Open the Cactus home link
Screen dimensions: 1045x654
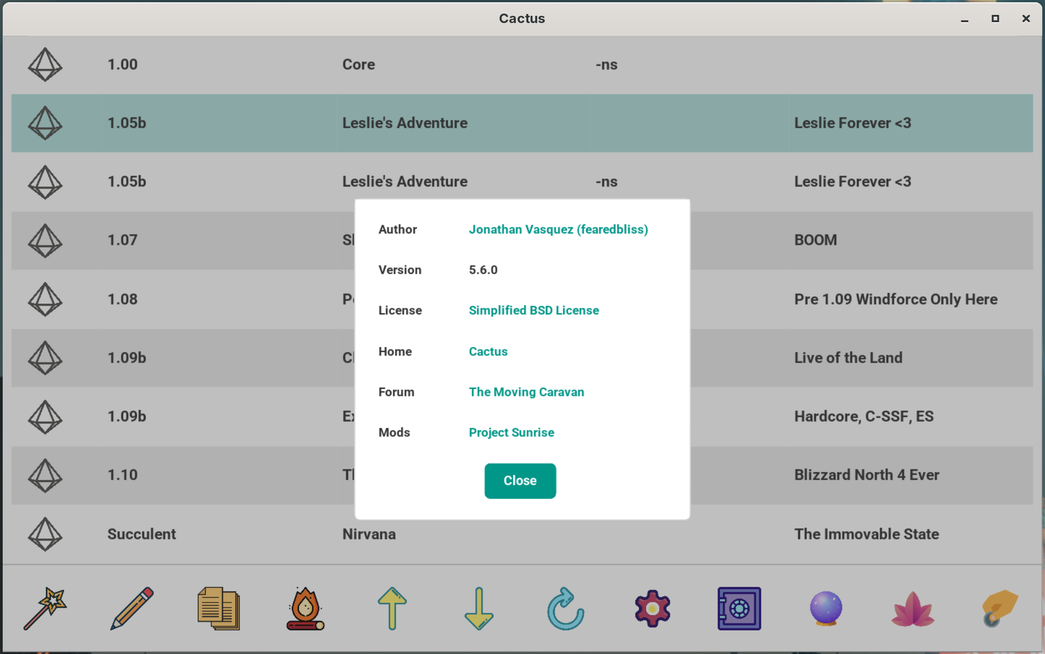(488, 351)
